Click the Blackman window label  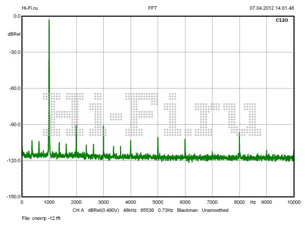click(x=187, y=210)
